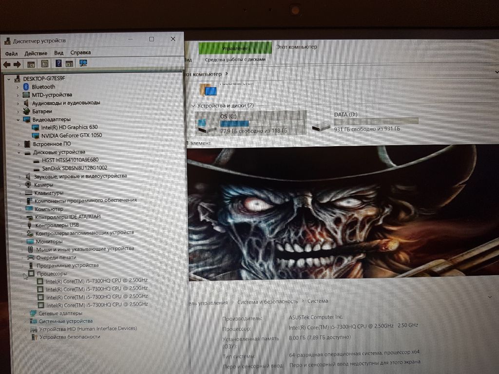The width and height of the screenshot is (499, 374).
Task: Collapse the Устройства и диски section
Action: tap(193, 106)
